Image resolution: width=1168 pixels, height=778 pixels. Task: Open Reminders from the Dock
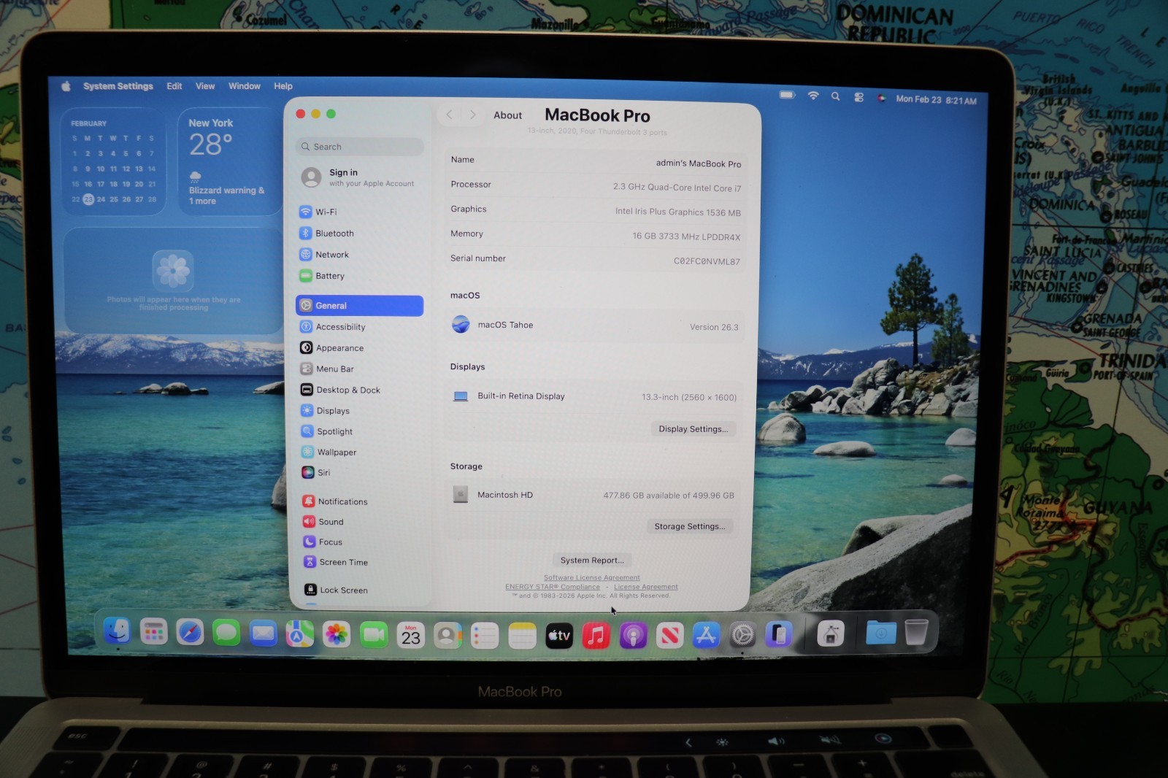coord(485,636)
